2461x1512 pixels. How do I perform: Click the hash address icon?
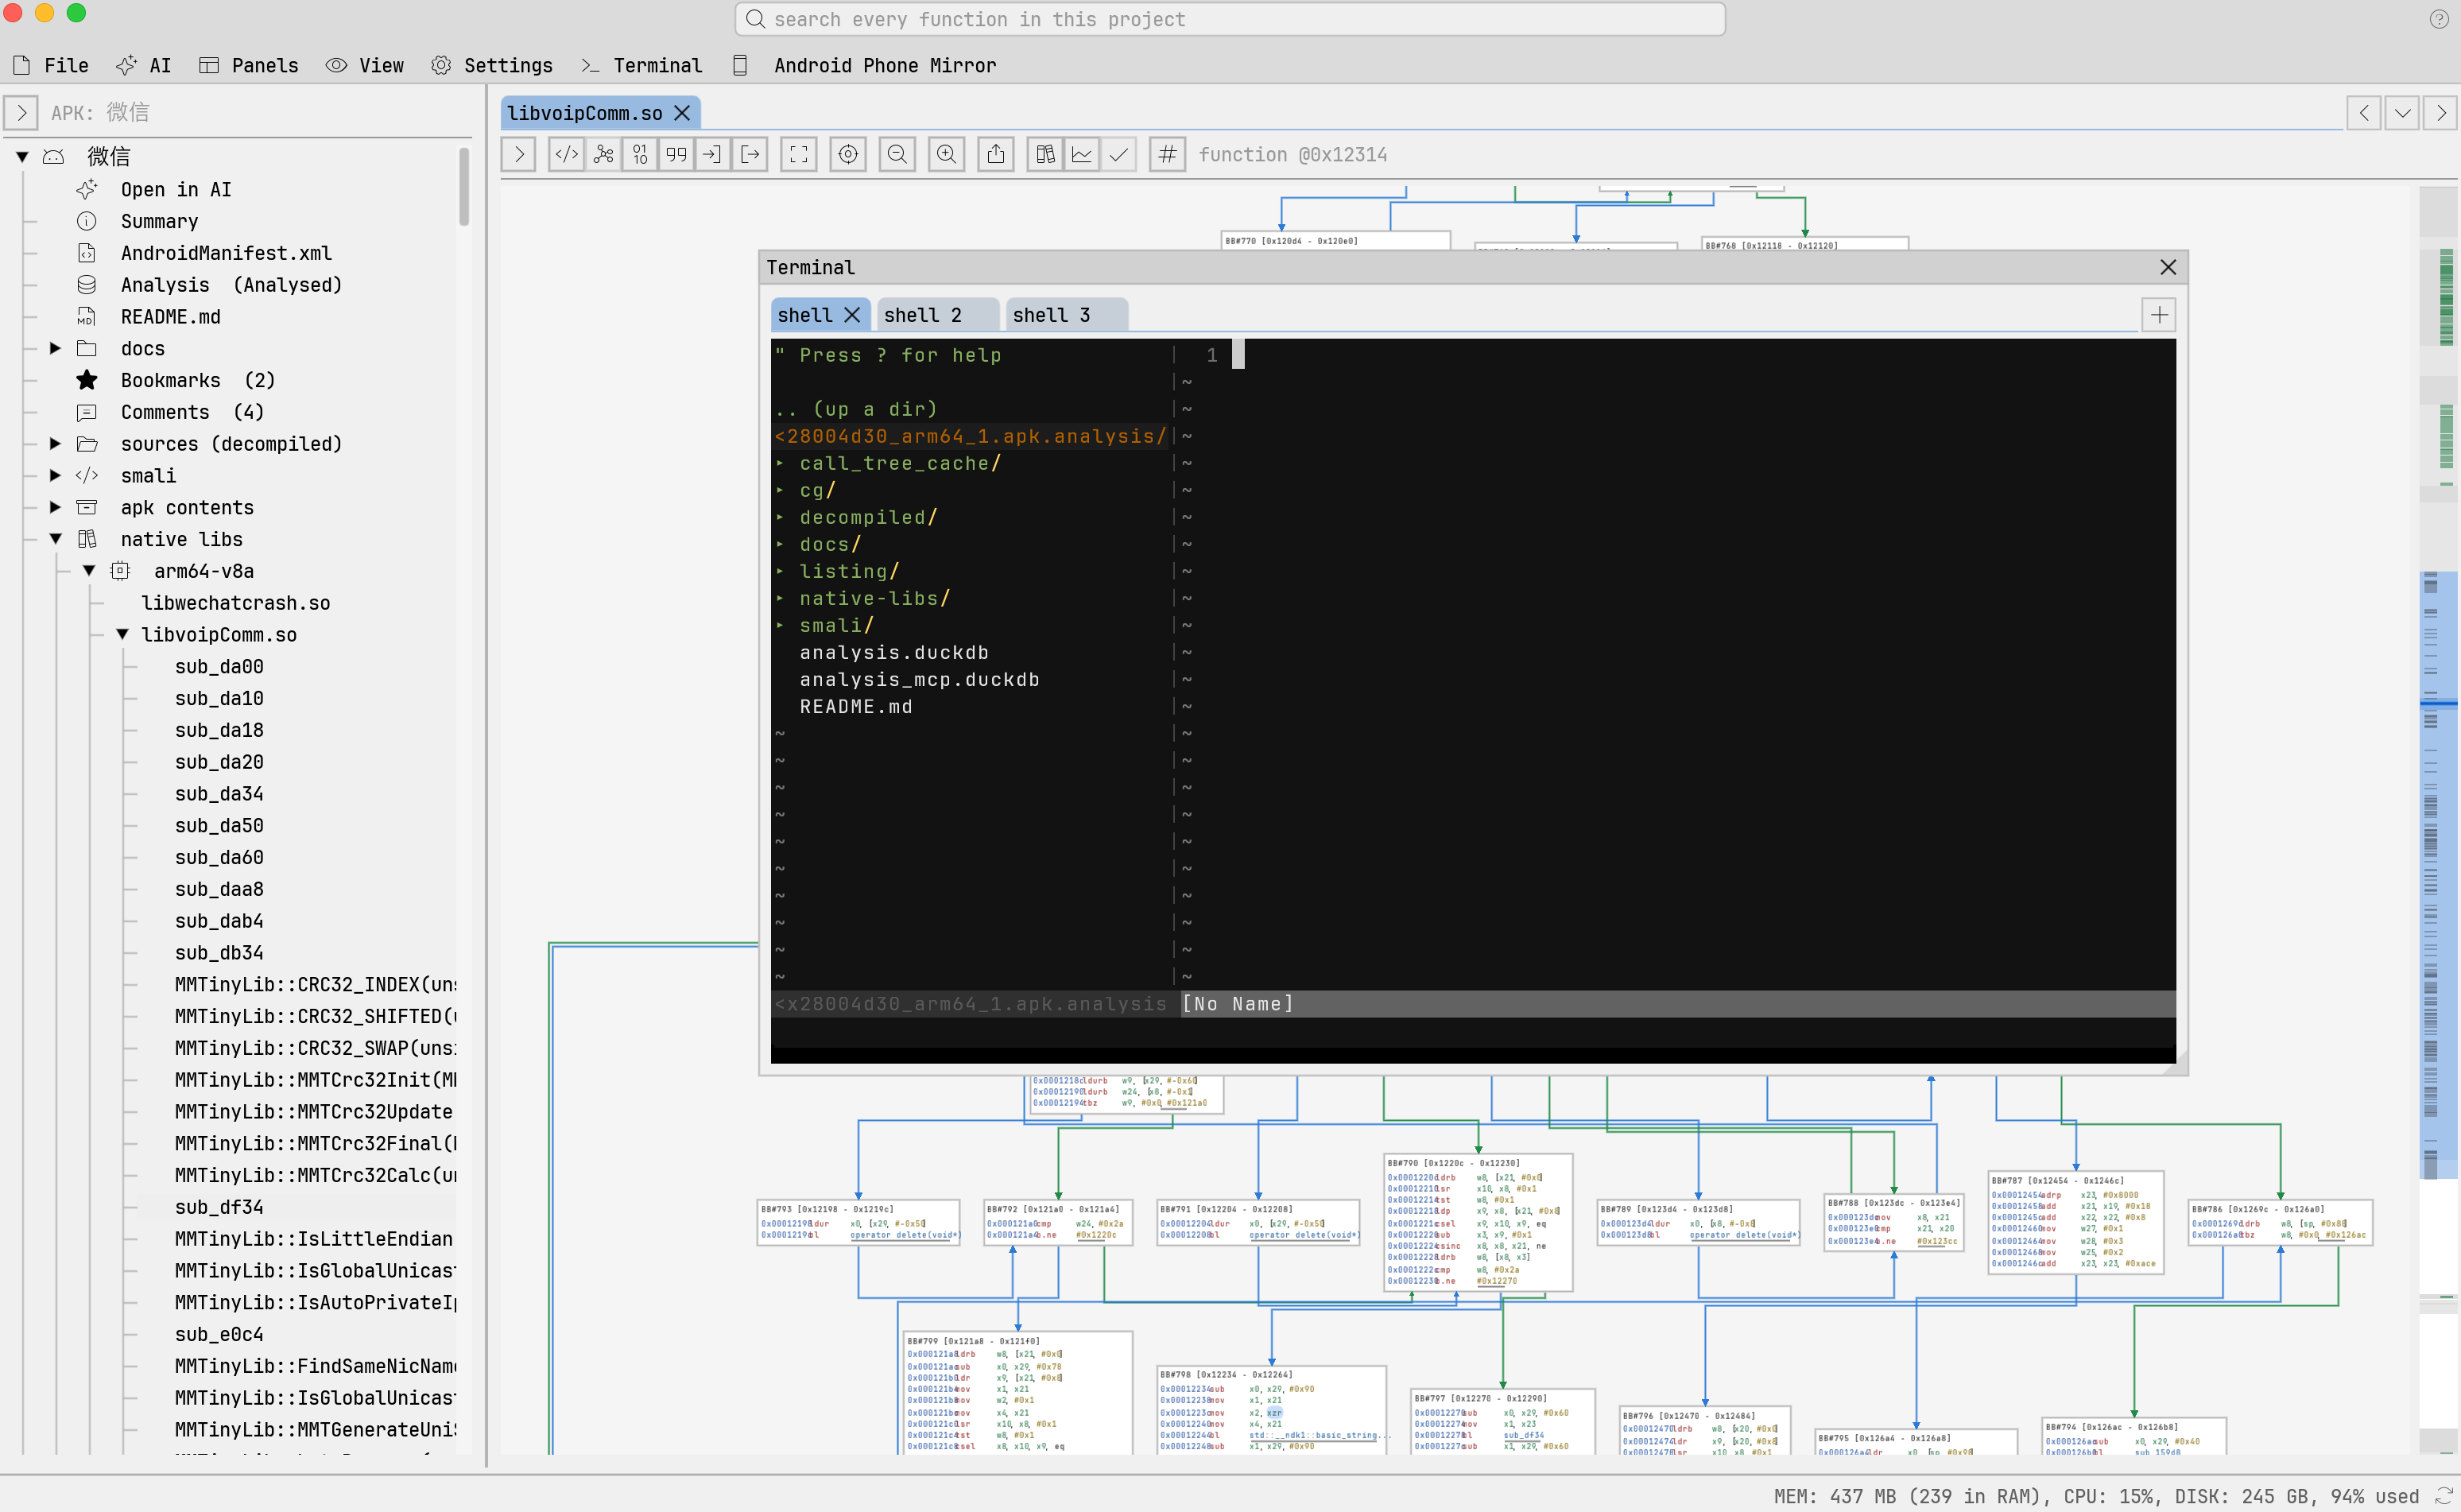point(1167,154)
